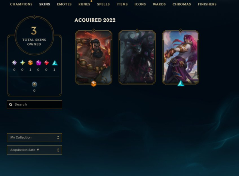Click inside the Search input field
Image resolution: width=239 pixels, height=176 pixels.
coord(34,104)
